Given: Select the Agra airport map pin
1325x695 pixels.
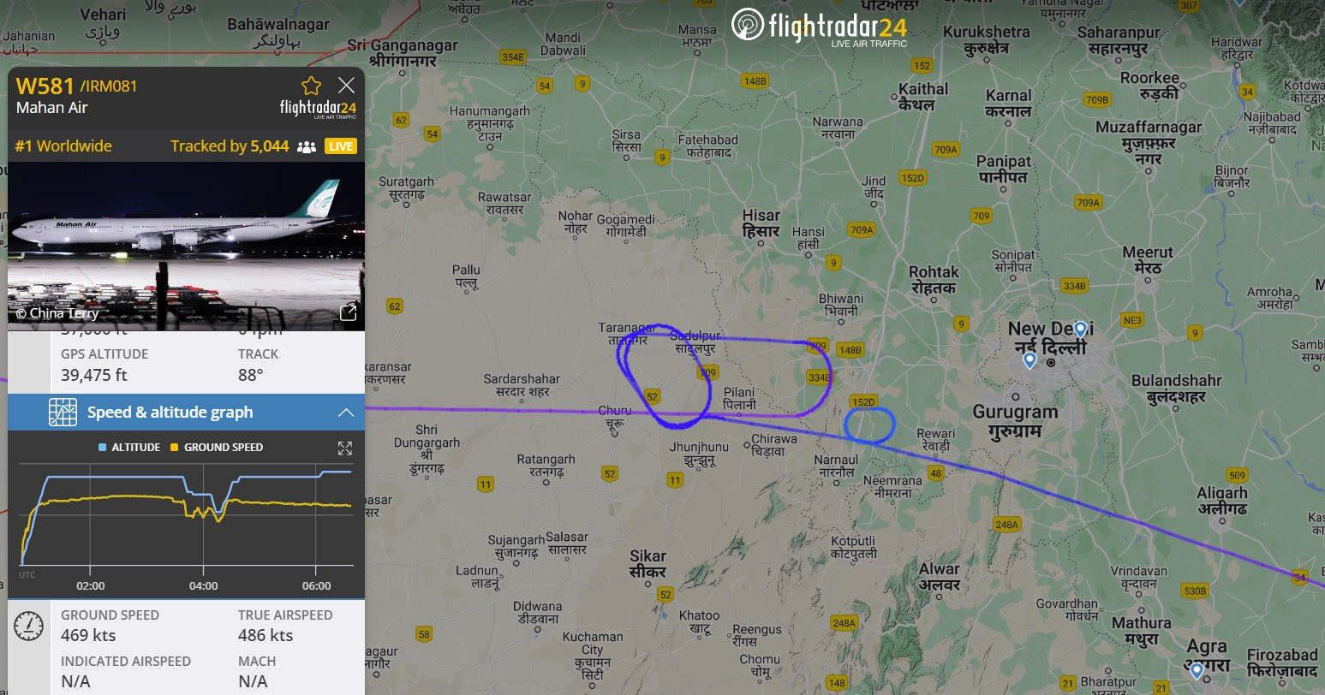Looking at the screenshot, I should point(1197,669).
